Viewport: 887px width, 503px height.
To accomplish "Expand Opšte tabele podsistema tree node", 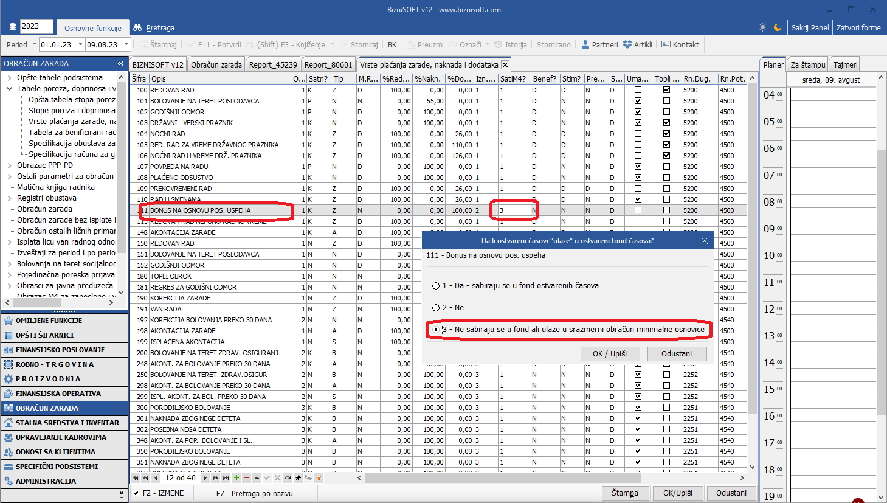I will [x=10, y=78].
